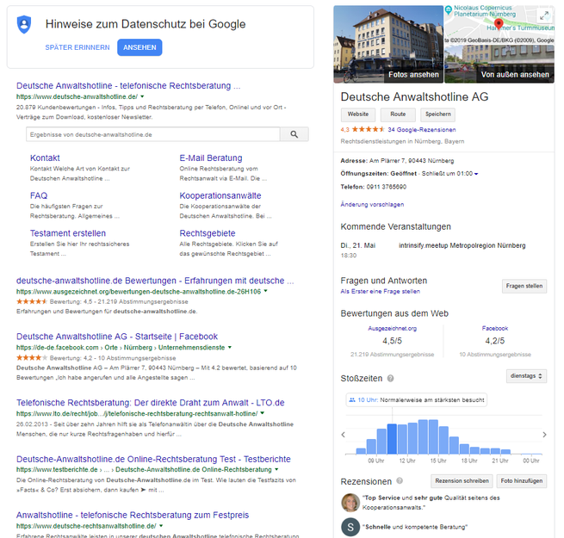Open the Rezensionen help question mark icon
The width and height of the screenshot is (564, 538).
coord(400,481)
